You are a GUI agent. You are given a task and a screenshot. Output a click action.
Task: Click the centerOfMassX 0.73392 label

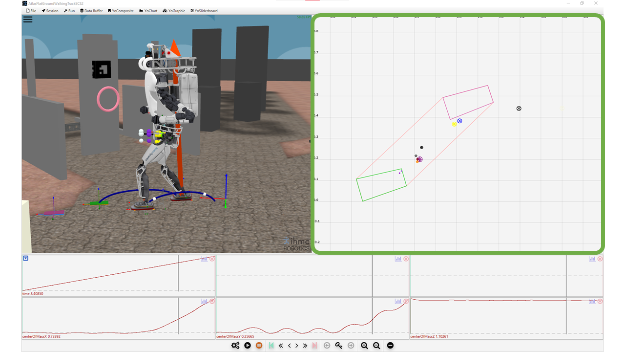coord(42,336)
